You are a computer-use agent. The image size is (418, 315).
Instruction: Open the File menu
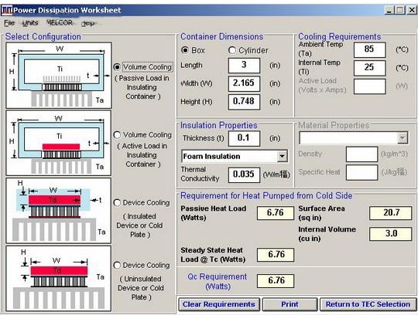point(9,23)
